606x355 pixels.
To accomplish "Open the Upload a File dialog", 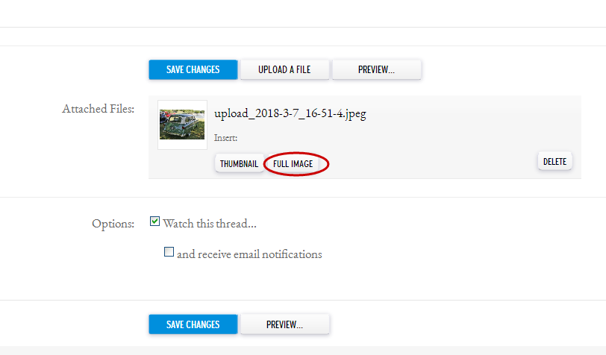I will pyautogui.click(x=284, y=69).
